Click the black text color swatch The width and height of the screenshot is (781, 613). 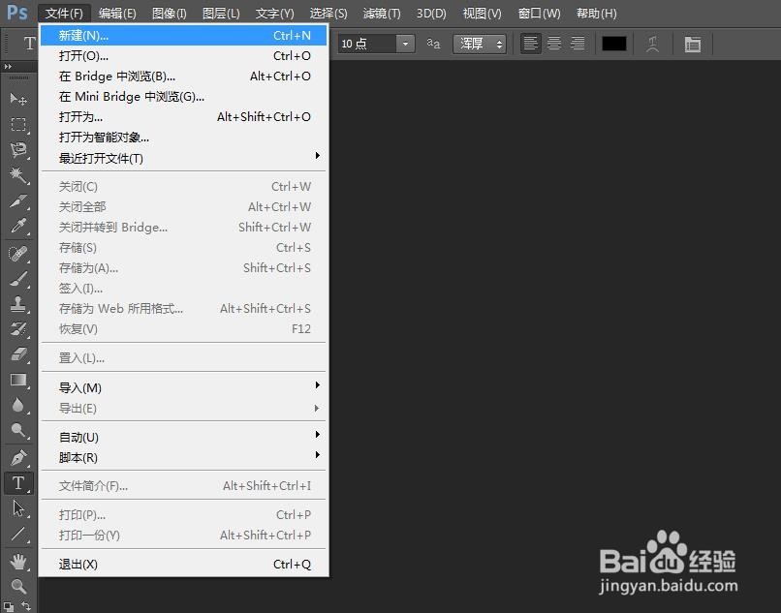click(614, 44)
